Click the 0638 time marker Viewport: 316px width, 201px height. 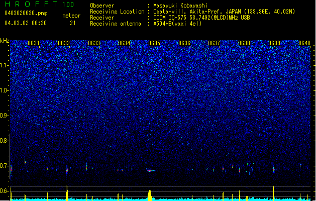coord(244,43)
